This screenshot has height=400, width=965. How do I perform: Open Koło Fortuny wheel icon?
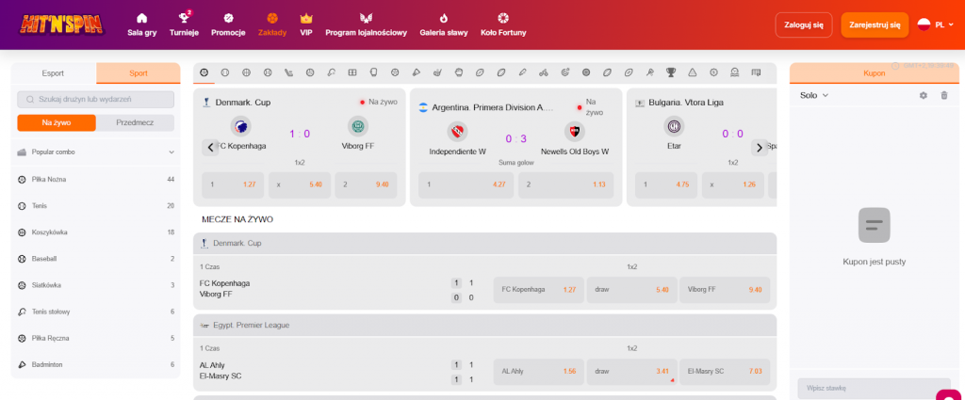[503, 18]
